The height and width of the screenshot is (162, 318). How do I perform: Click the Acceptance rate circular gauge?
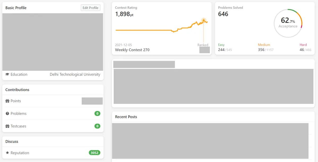288,23
